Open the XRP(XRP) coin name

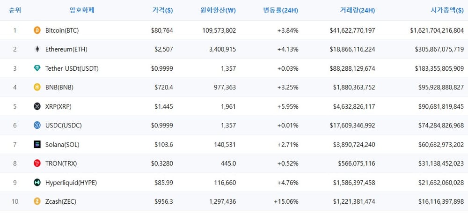tap(58, 106)
